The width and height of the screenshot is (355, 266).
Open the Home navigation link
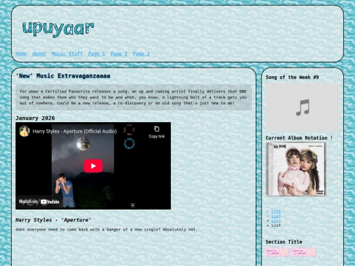(21, 54)
